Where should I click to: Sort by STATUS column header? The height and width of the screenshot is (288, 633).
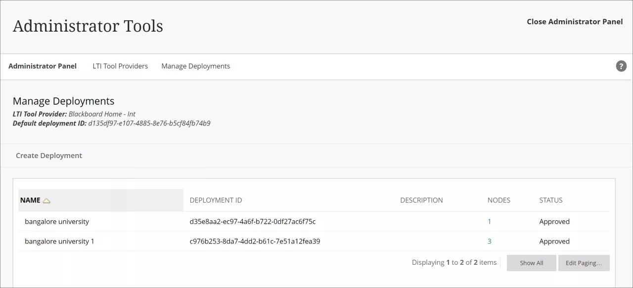[x=550, y=200]
